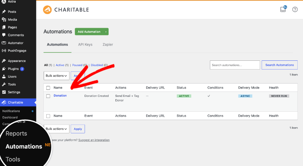Filter by Disabled automations

[97, 65]
